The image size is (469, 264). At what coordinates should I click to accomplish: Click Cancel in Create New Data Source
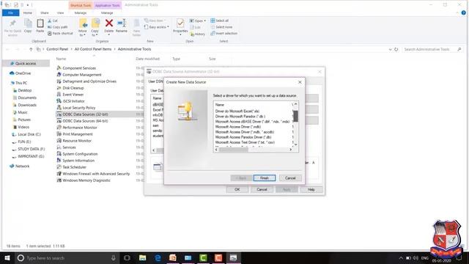pos(290,177)
